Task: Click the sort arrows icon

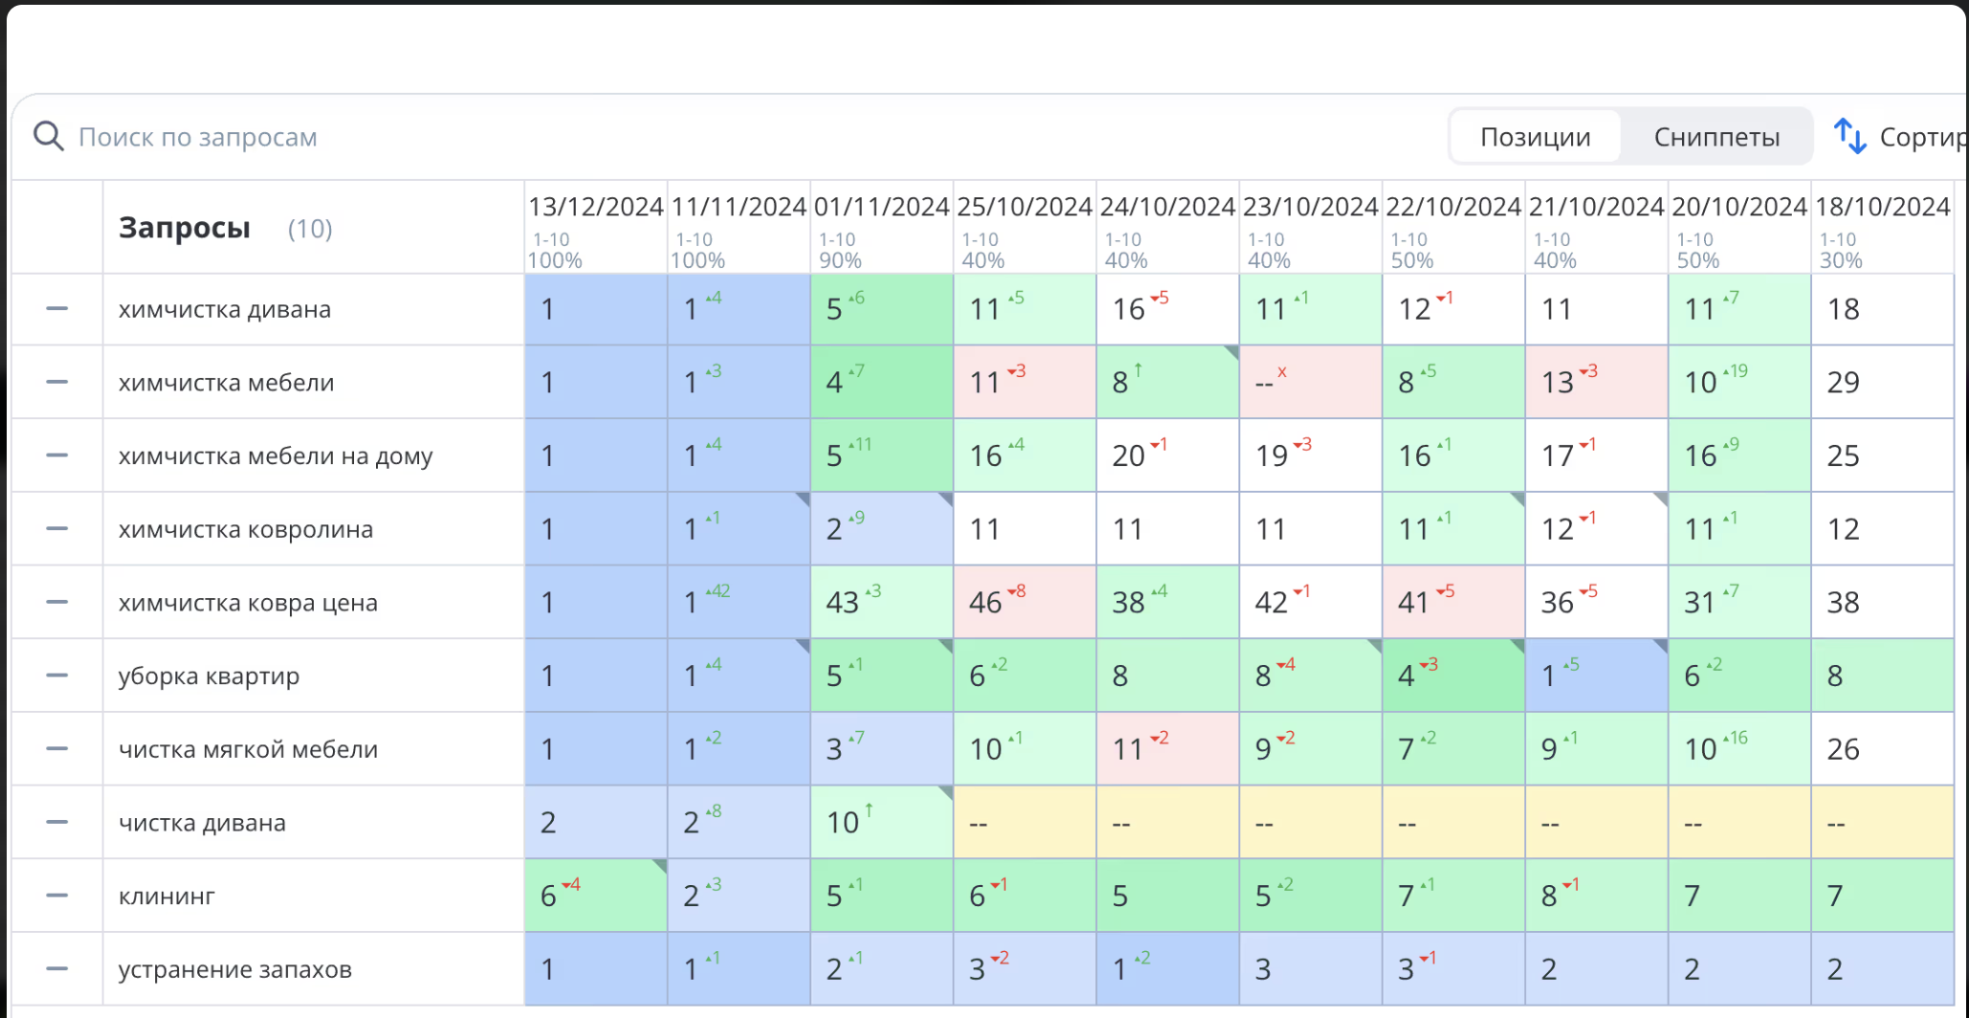Action: pyautogui.click(x=1849, y=137)
